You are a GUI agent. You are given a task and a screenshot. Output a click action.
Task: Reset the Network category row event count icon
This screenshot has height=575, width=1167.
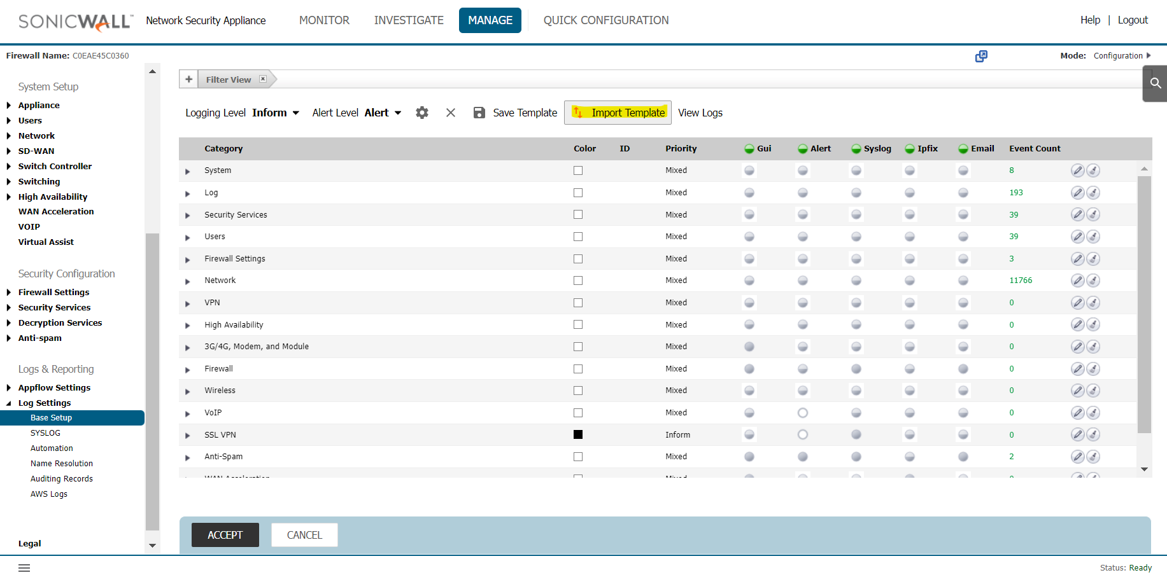coord(1093,281)
